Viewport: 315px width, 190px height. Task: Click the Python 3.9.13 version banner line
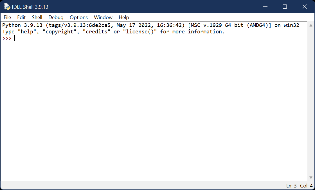coord(151,25)
